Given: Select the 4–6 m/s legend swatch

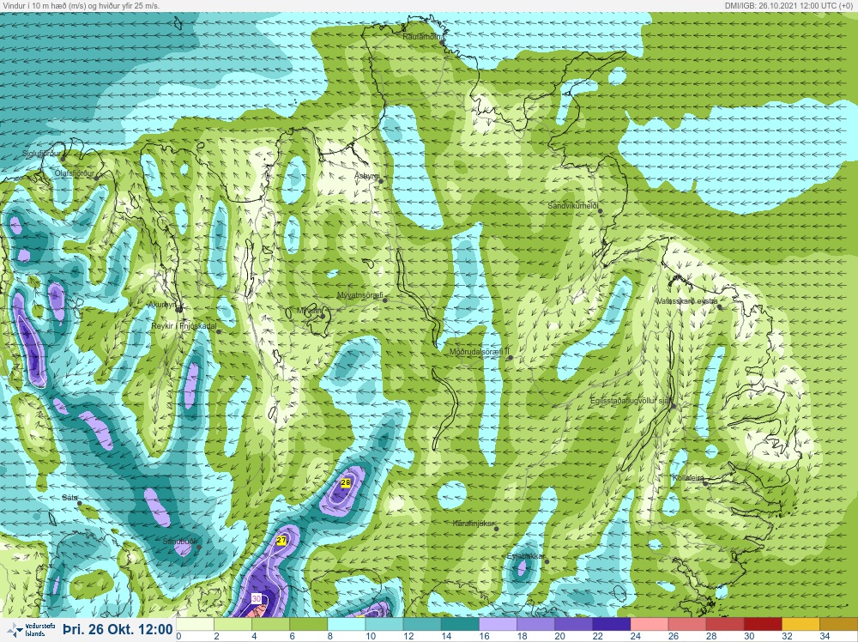Looking at the screenshot, I should click(270, 625).
